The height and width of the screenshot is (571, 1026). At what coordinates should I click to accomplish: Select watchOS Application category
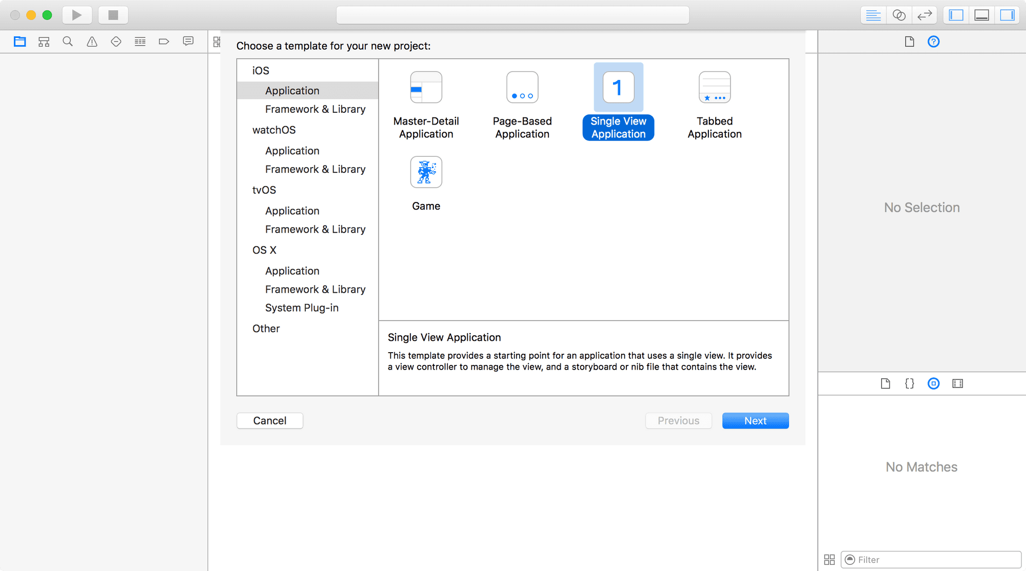(x=292, y=151)
